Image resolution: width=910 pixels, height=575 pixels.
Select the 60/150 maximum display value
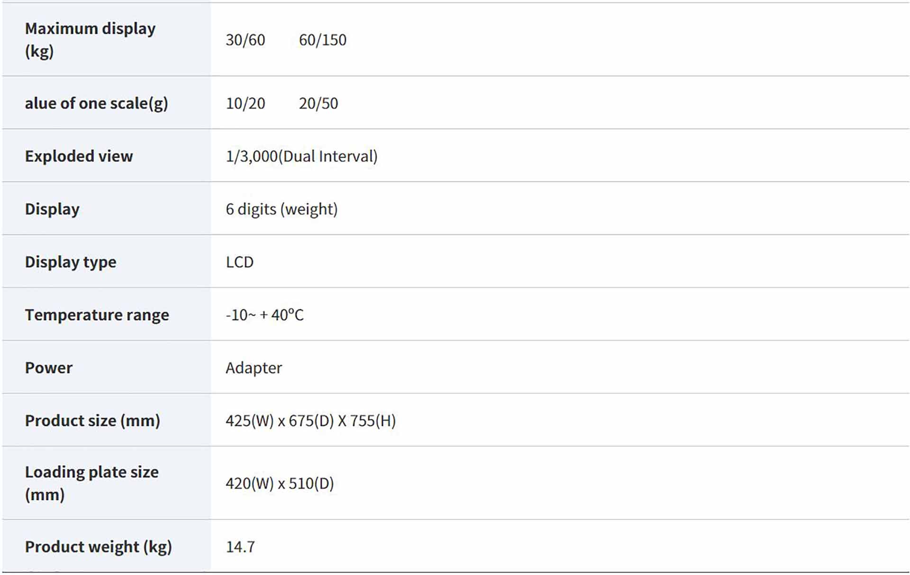(322, 40)
